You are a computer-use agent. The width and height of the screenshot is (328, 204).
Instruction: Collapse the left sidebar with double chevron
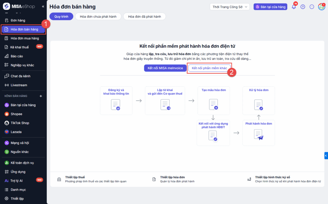[x=43, y=6]
